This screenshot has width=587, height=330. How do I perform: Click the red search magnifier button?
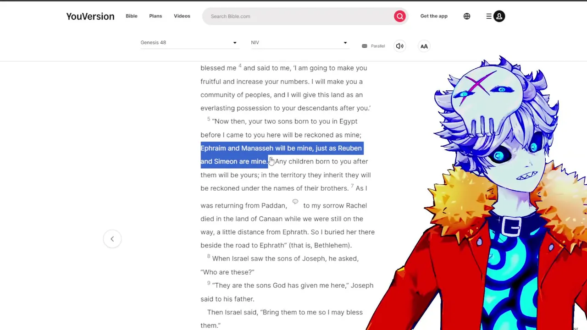[x=399, y=16]
